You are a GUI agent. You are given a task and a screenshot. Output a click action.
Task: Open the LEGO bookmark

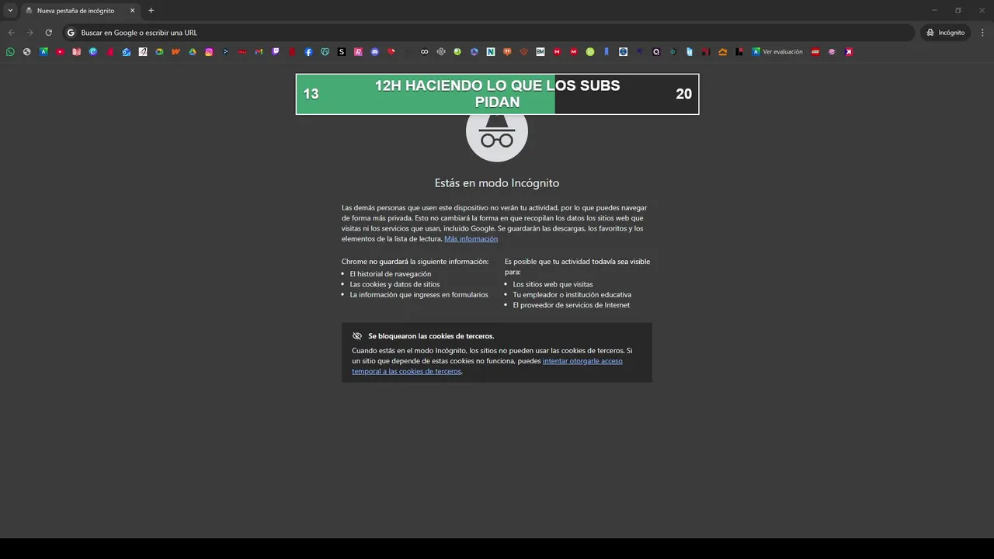pos(815,52)
